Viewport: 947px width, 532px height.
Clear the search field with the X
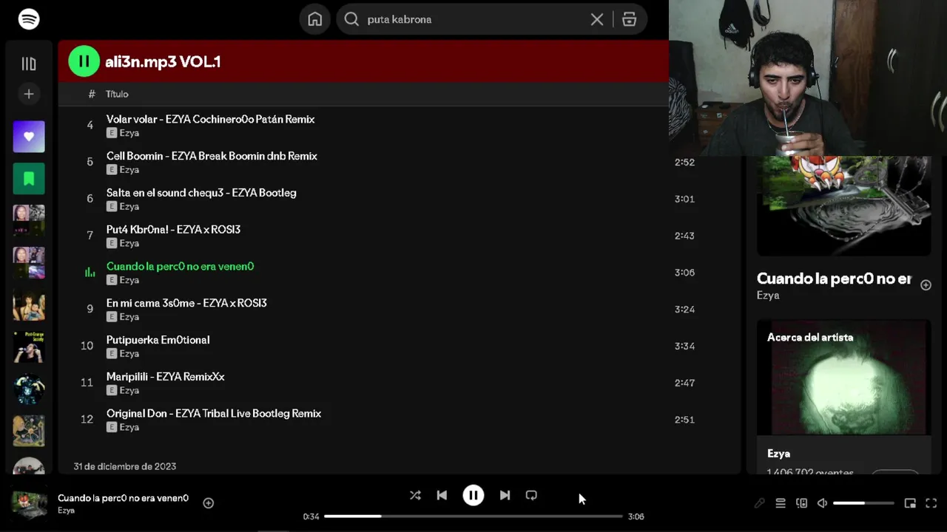click(x=597, y=19)
